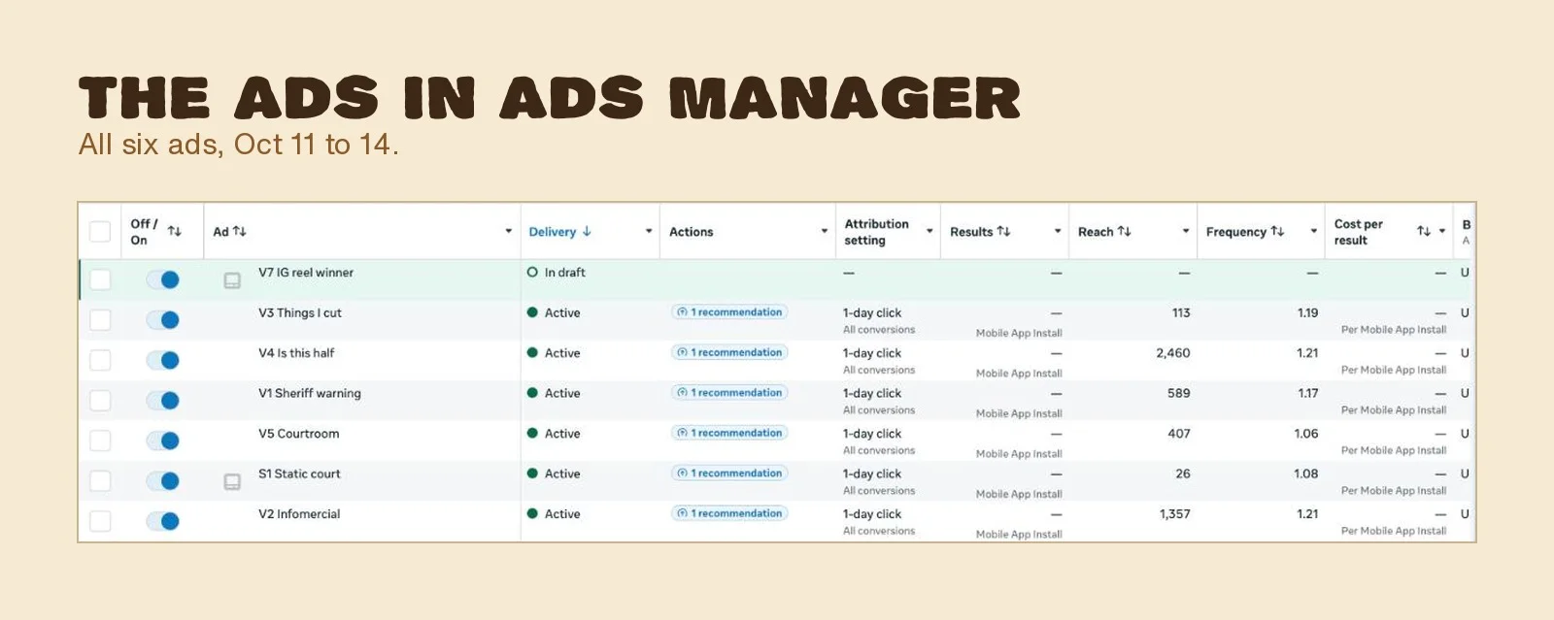Sort Cost per result arrows

point(1423,231)
